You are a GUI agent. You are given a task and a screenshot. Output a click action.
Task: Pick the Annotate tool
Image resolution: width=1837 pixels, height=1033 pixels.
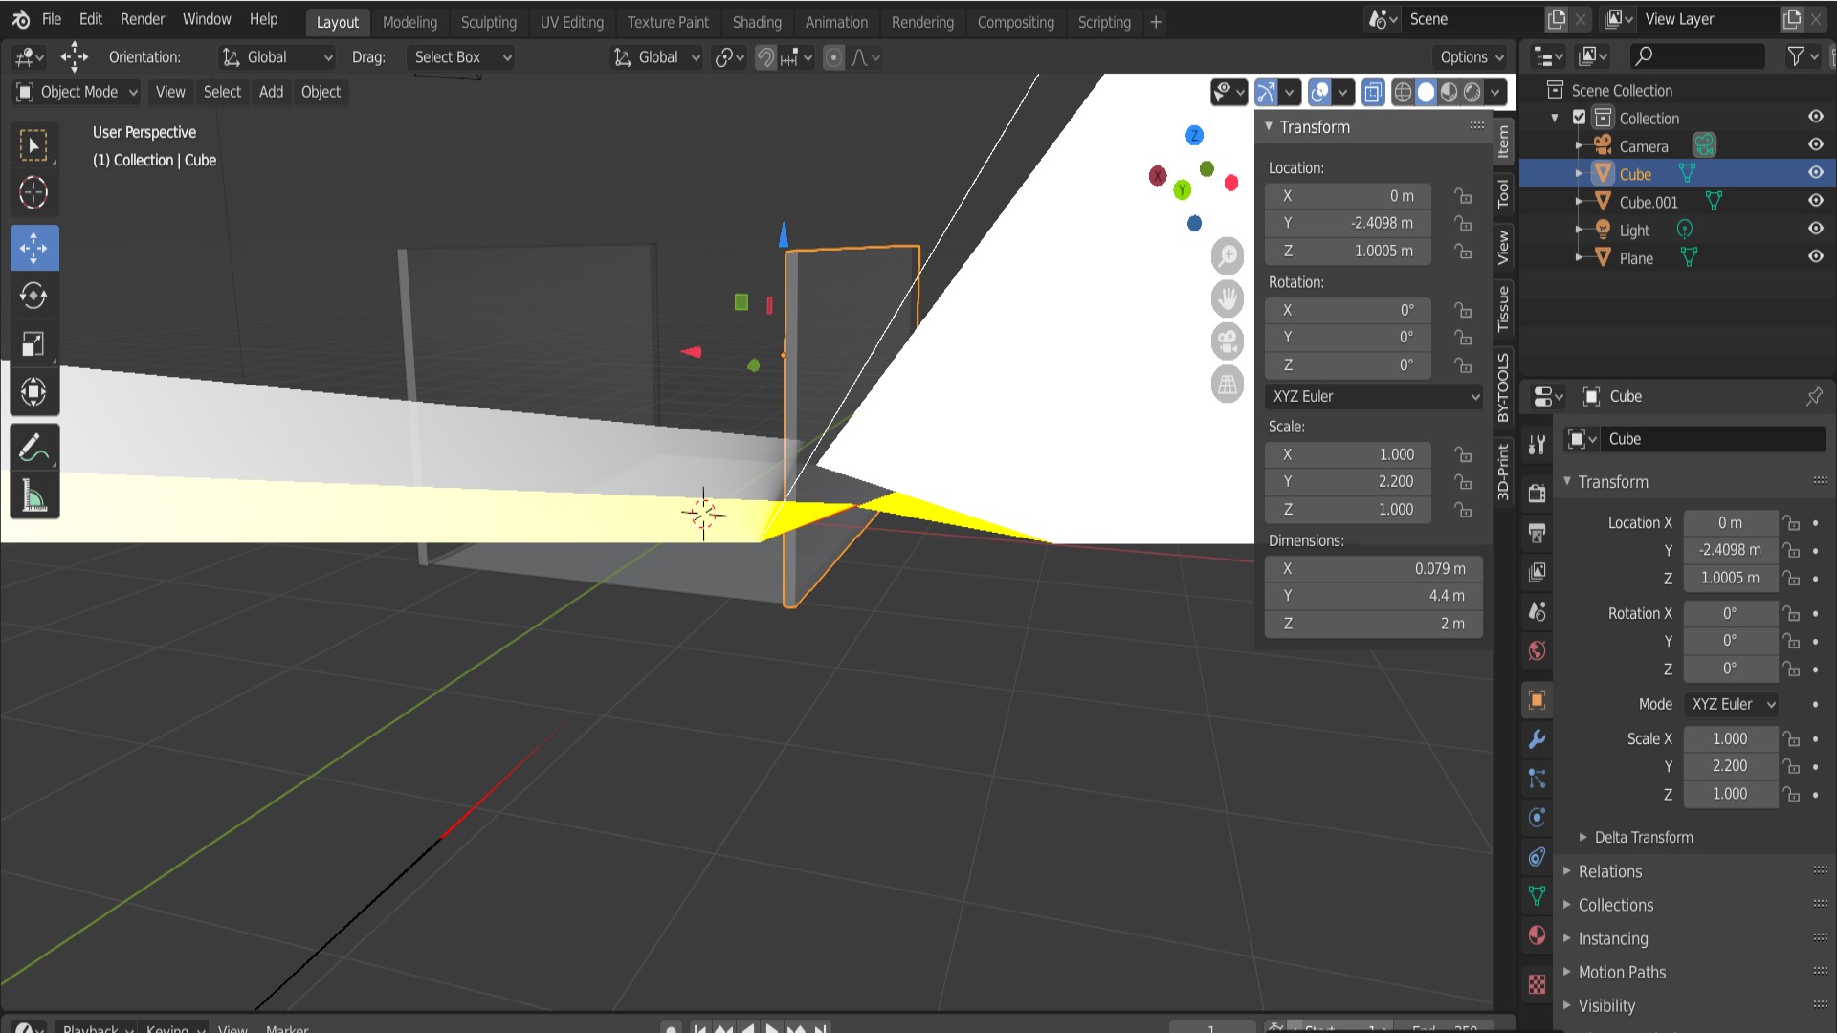pos(34,446)
